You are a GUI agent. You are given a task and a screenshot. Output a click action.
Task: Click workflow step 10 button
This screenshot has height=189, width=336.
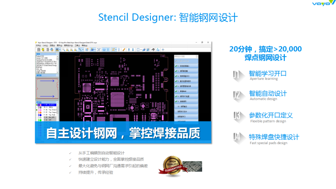click(x=186, y=107)
